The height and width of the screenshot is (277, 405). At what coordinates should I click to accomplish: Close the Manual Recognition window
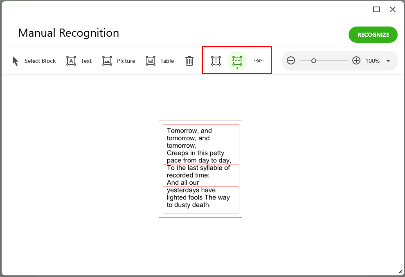click(393, 9)
